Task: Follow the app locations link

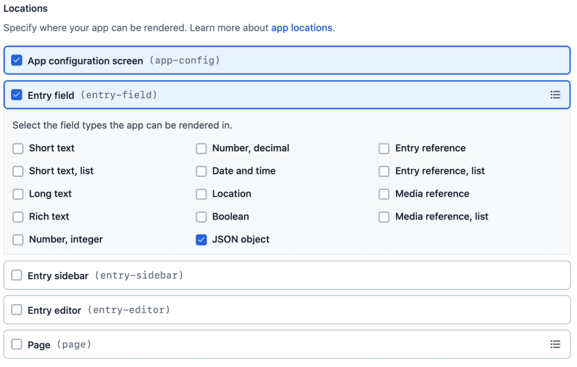Action: click(x=302, y=28)
